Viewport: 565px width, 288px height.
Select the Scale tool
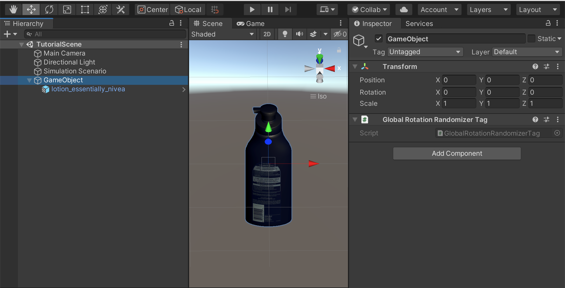pyautogui.click(x=67, y=9)
